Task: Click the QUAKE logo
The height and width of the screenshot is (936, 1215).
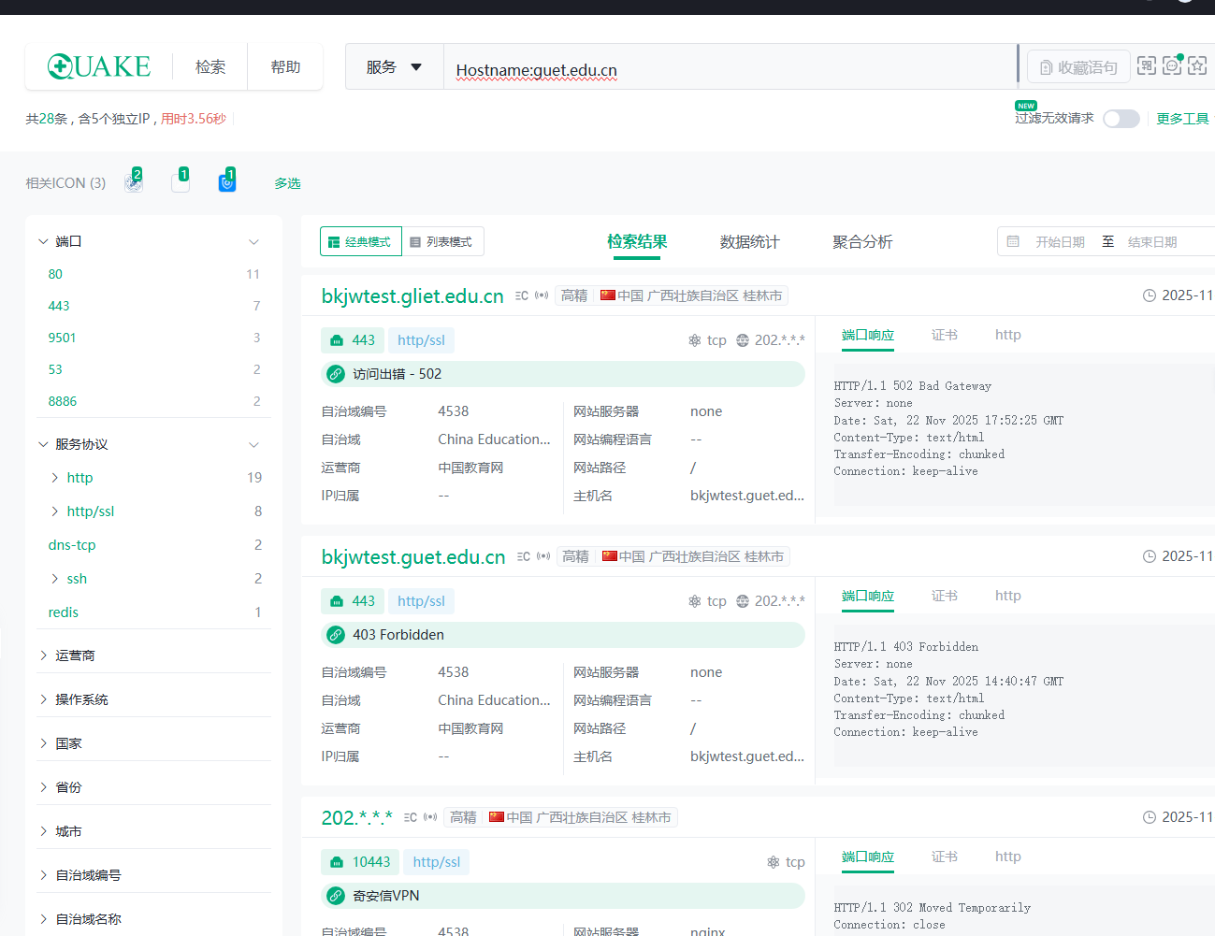Action: (x=99, y=66)
